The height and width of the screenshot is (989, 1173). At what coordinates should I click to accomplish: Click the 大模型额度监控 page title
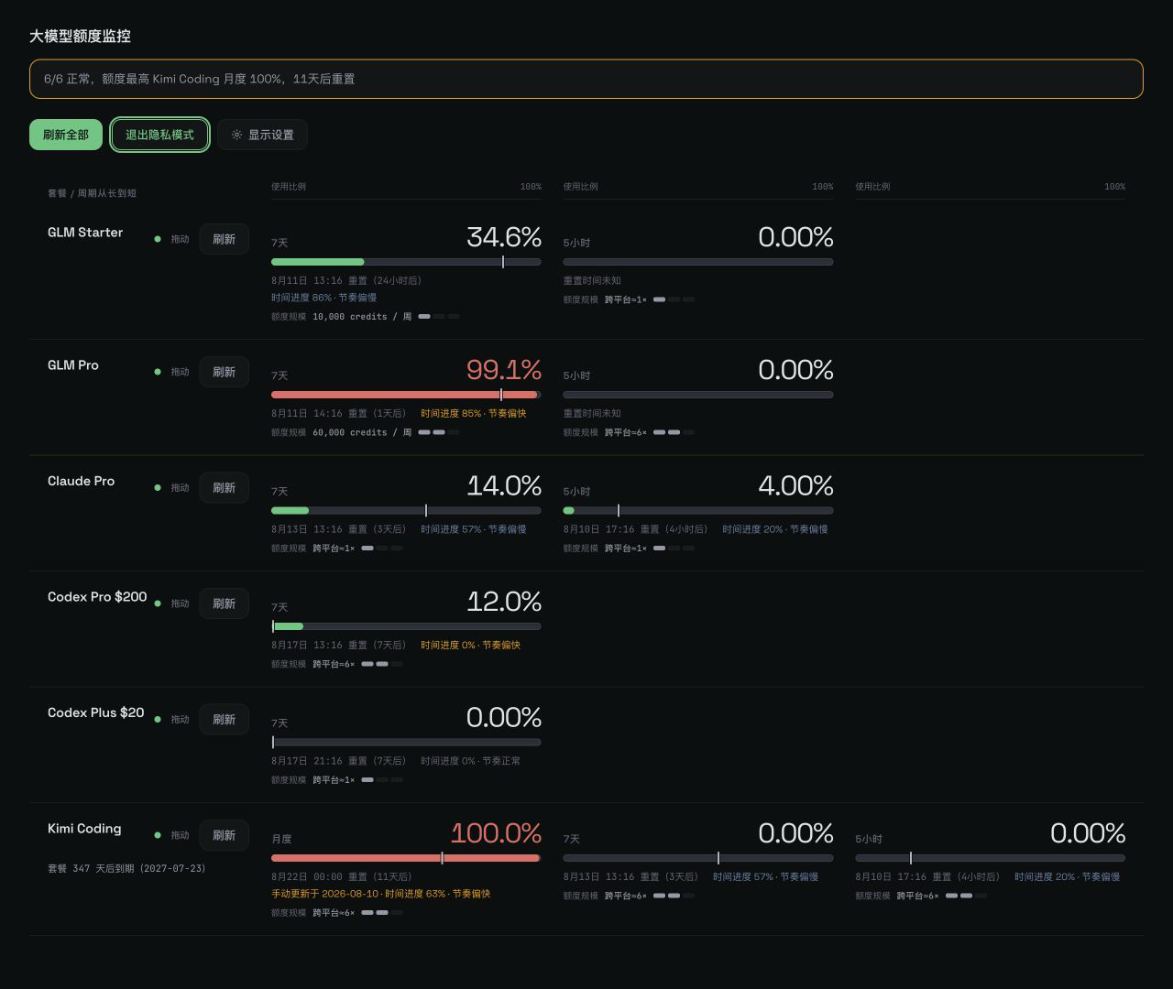80,36
